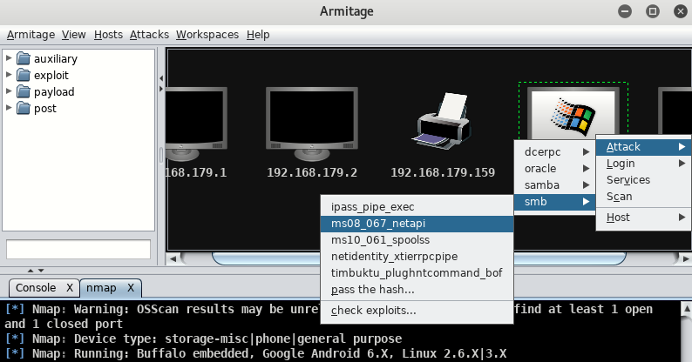This screenshot has width=692, height=362.
Task: Click the auxiliary folder icon
Action: tap(24, 58)
